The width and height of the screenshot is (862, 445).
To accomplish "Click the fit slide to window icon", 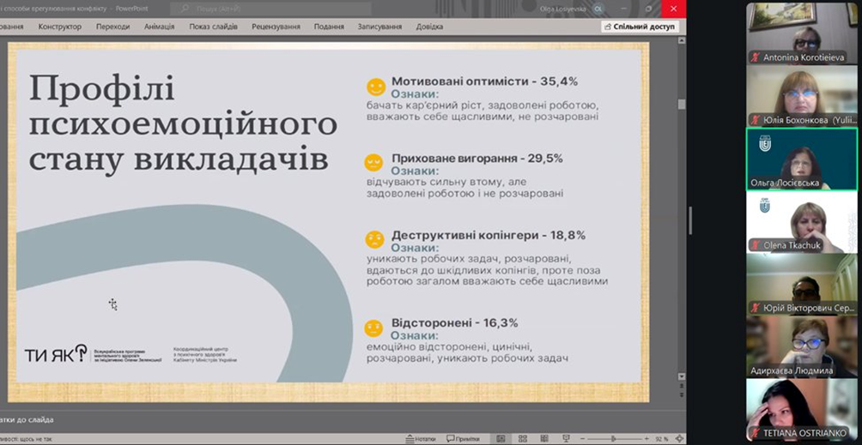I will 677,438.
